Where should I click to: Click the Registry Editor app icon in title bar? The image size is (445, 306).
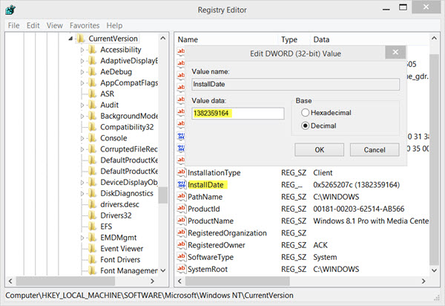(10, 10)
